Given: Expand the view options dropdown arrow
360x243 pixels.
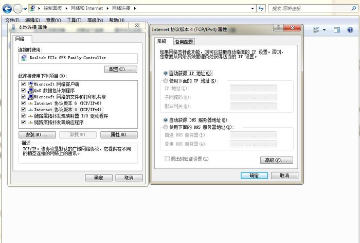Looking at the screenshot, I should [324, 30].
